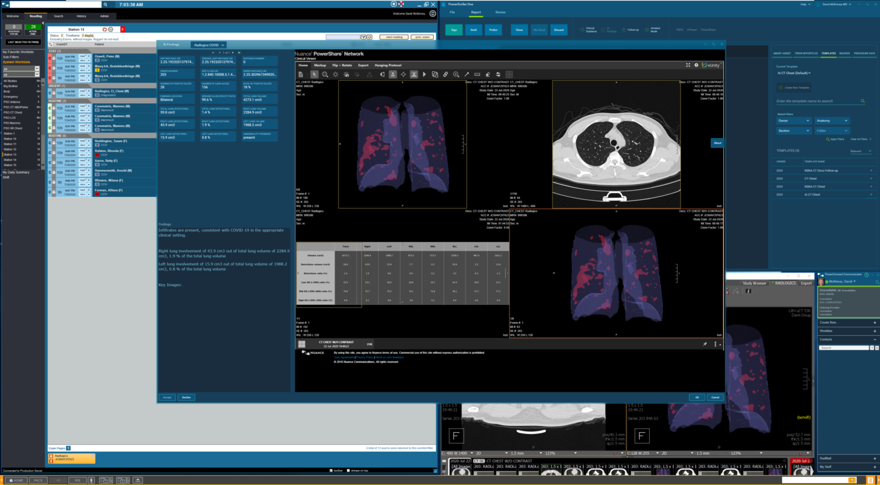The width and height of the screenshot is (880, 485).
Task: Click the PACS button in bottom taskbar
Action: pyautogui.click(x=38, y=480)
